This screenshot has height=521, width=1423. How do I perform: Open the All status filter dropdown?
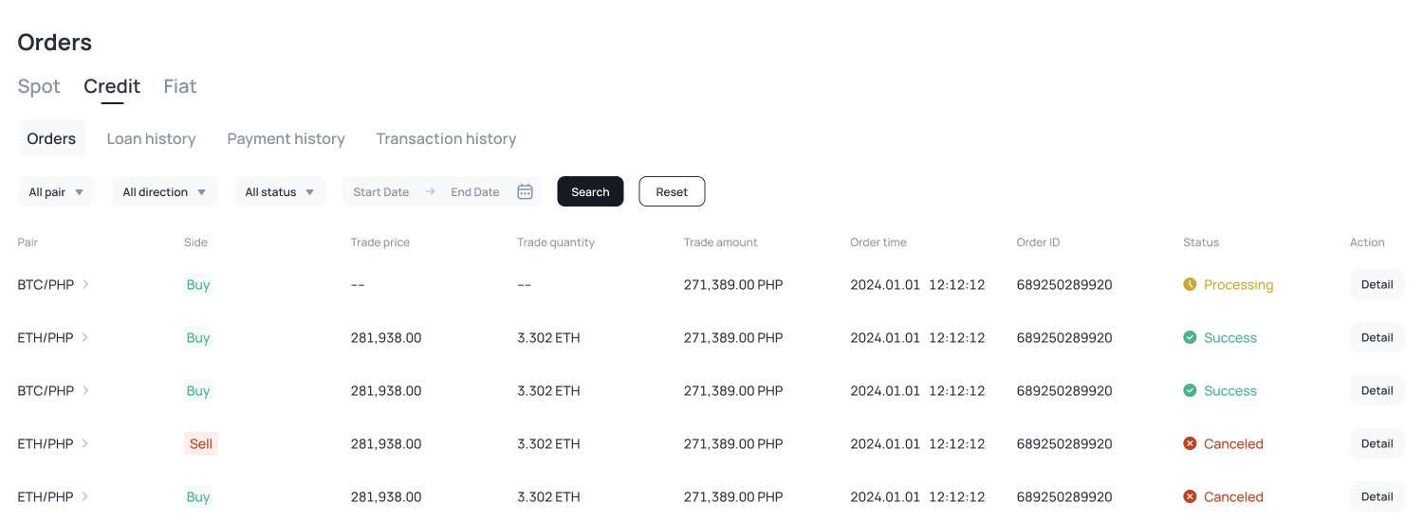(280, 191)
